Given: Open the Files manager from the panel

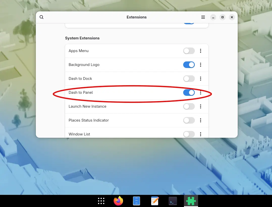Looking at the screenshot, I should (x=137, y=201).
